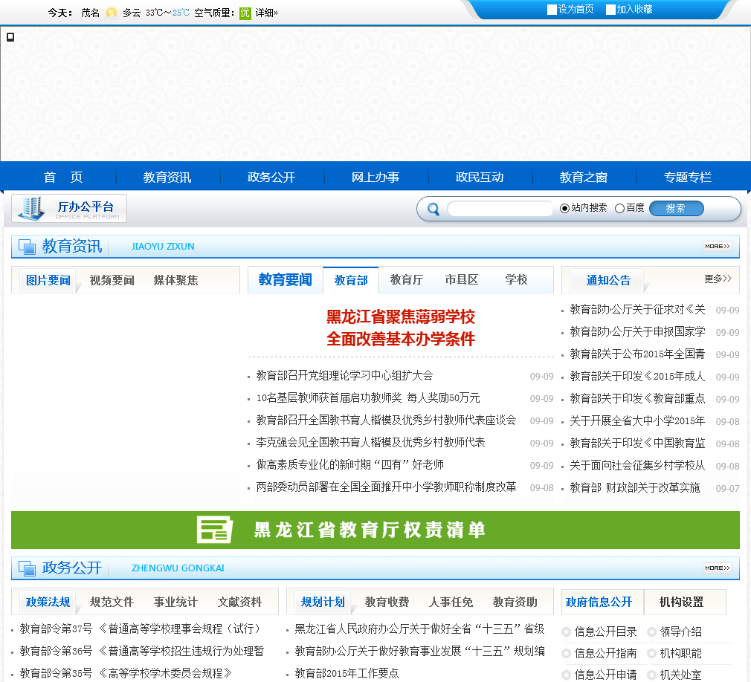Open 教育部令第37号 policy link

coord(141,629)
